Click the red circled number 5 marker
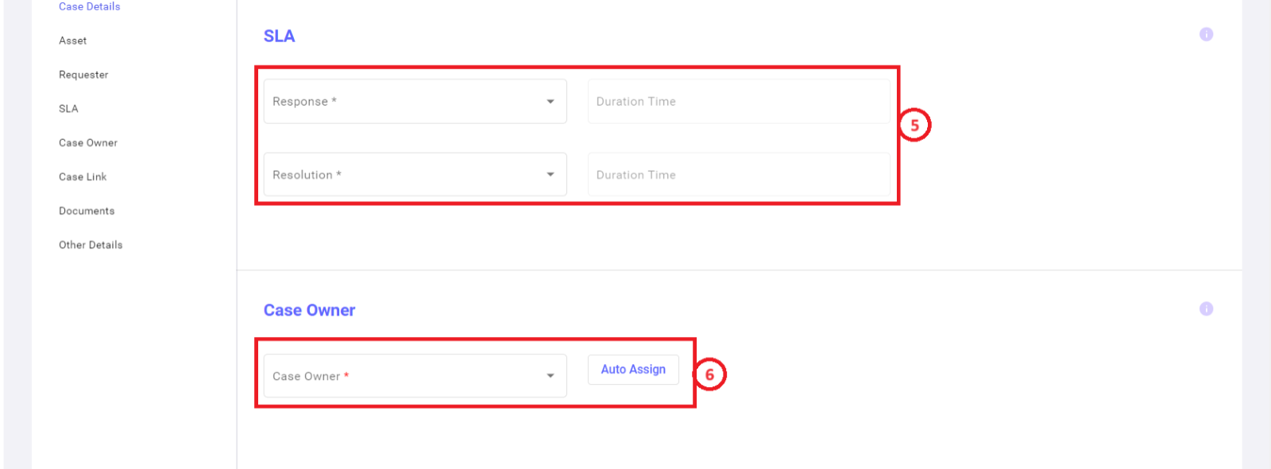This screenshot has width=1271, height=469. [x=914, y=125]
